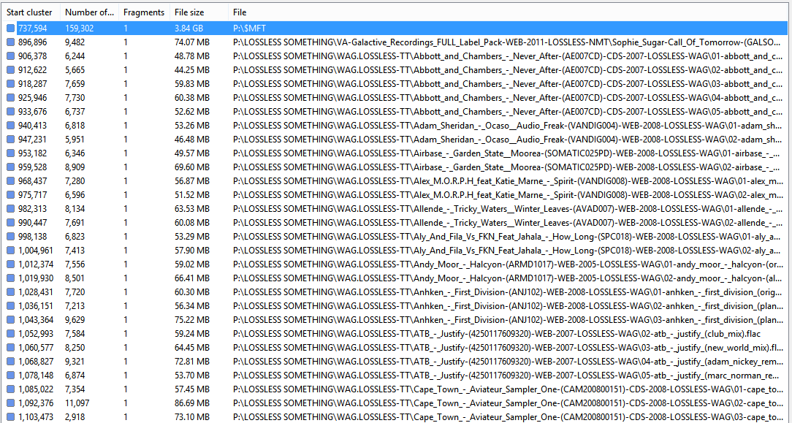Image resolution: width=792 pixels, height=423 pixels.
Task: Tick the checkbox for start cluster 896,896
Action: pos(10,42)
